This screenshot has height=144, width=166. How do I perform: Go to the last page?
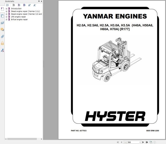pos(147,142)
